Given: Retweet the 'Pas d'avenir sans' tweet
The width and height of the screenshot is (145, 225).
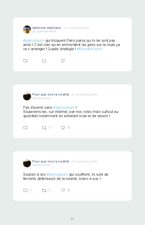Looking at the screenshot, I should (x=44, y=128).
